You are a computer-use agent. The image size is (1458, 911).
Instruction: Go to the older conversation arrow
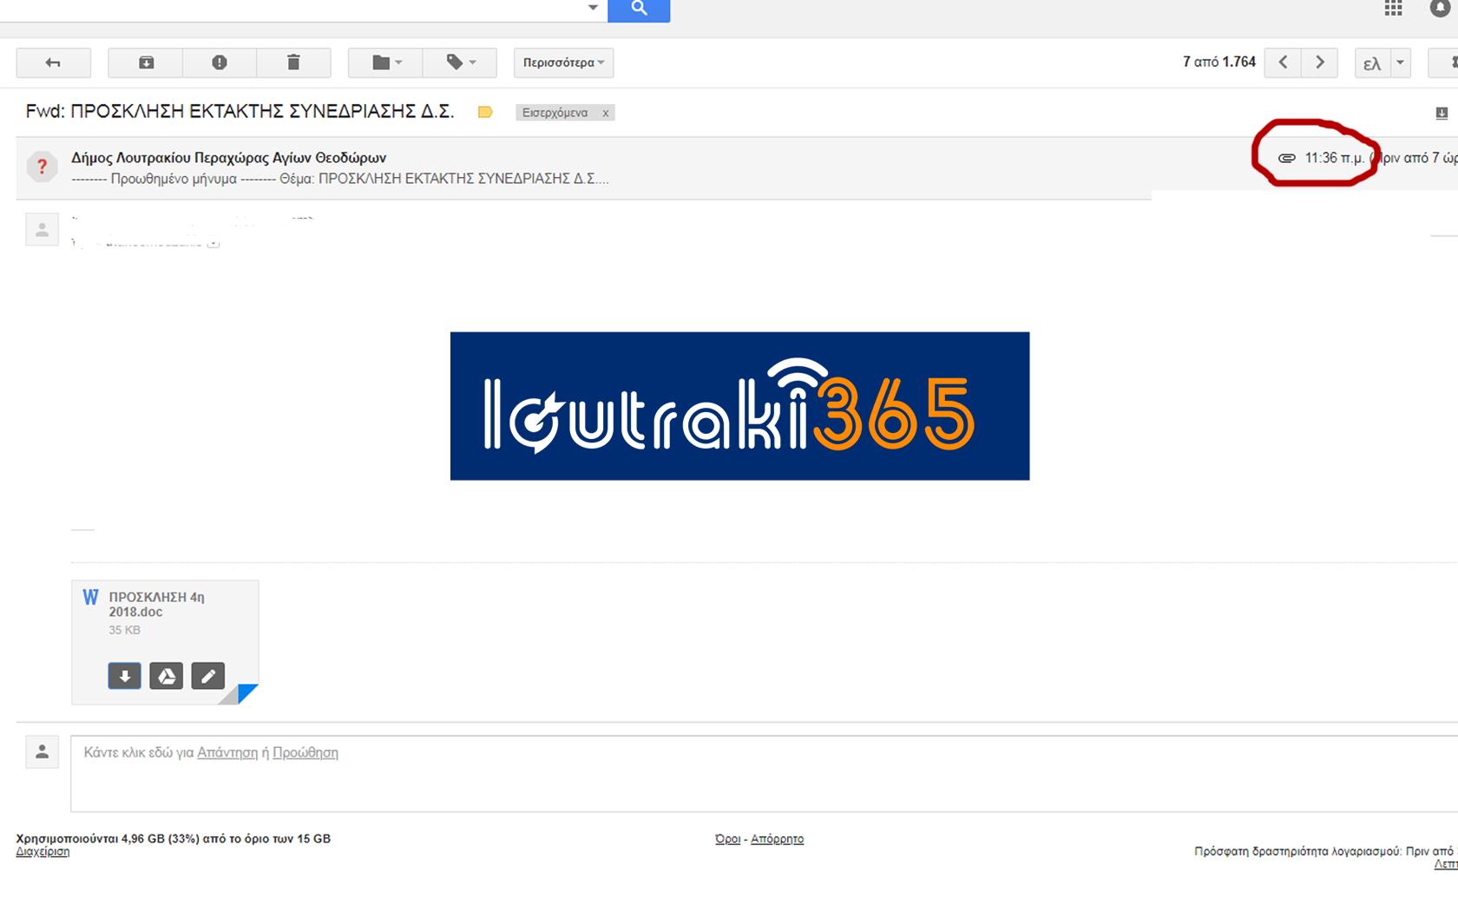click(x=1320, y=62)
